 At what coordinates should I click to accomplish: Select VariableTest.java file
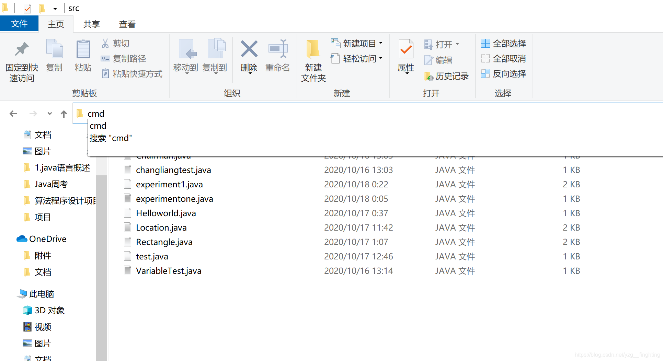169,271
